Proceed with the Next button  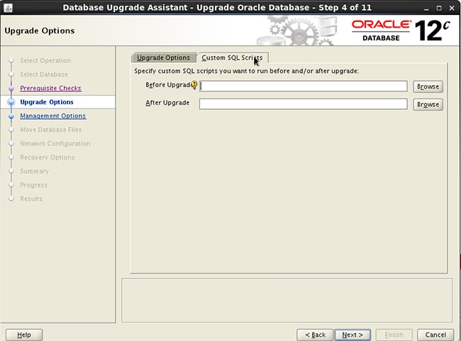352,335
